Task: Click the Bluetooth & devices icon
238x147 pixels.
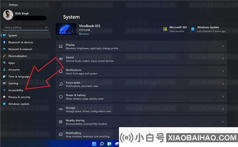Action: [x=4, y=42]
